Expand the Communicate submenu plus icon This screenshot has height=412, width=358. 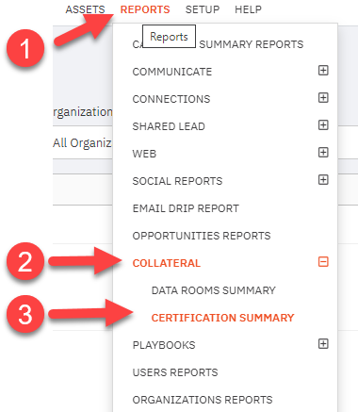pos(323,71)
